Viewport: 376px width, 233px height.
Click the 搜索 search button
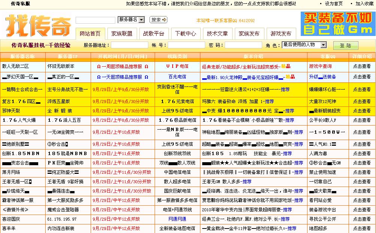[157, 19]
